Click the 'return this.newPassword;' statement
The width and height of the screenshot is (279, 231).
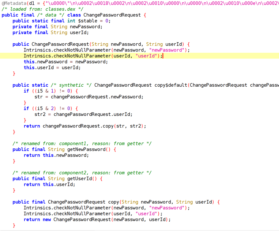point(56,155)
